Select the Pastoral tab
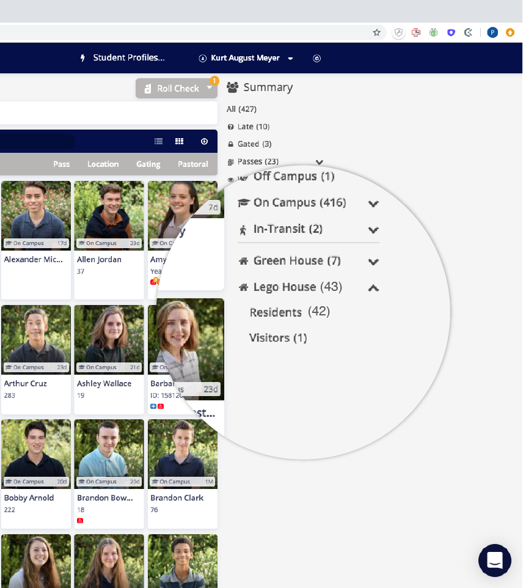This screenshot has width=523, height=588. 192,164
